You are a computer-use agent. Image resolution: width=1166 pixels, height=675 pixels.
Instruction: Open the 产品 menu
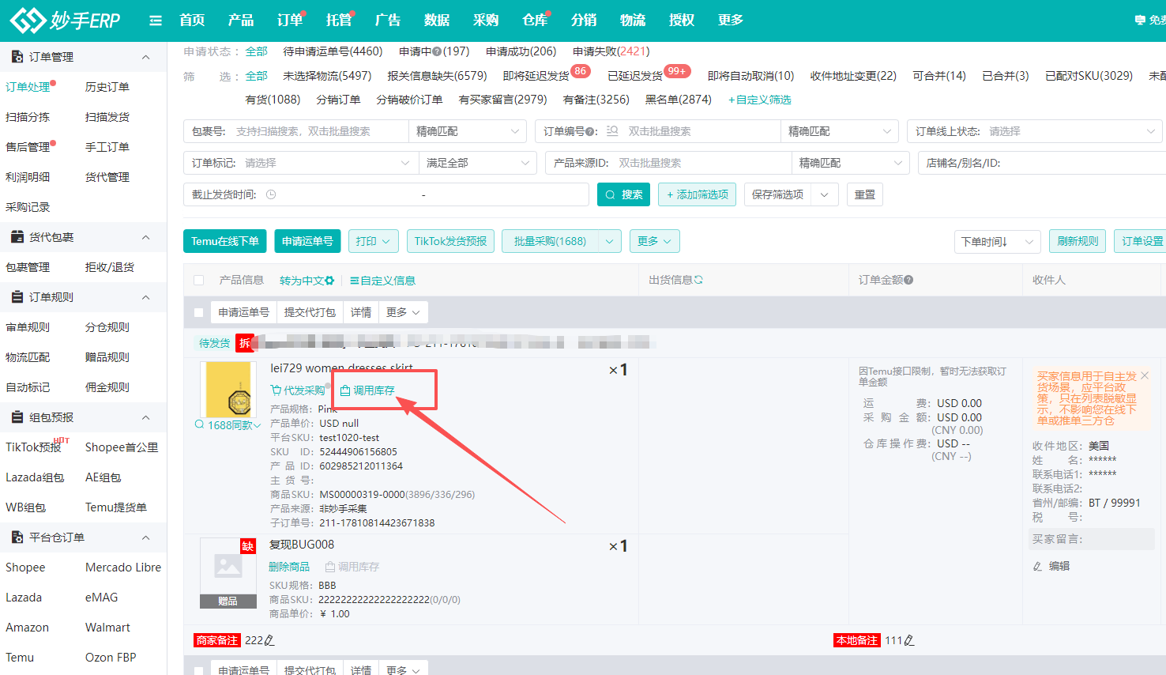[241, 21]
